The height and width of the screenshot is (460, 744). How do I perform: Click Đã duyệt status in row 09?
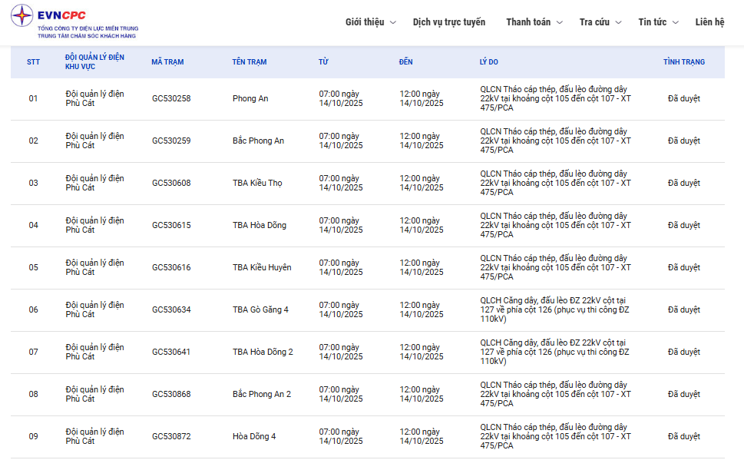683,436
